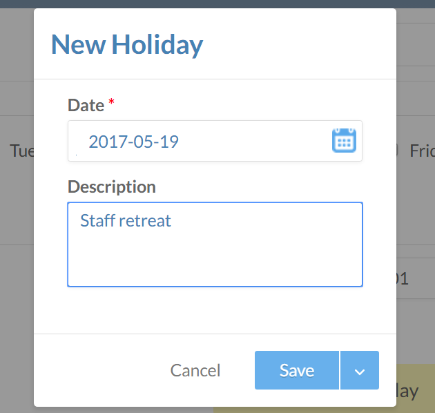Click the Date input field
The width and height of the screenshot is (435, 413).
200,142
